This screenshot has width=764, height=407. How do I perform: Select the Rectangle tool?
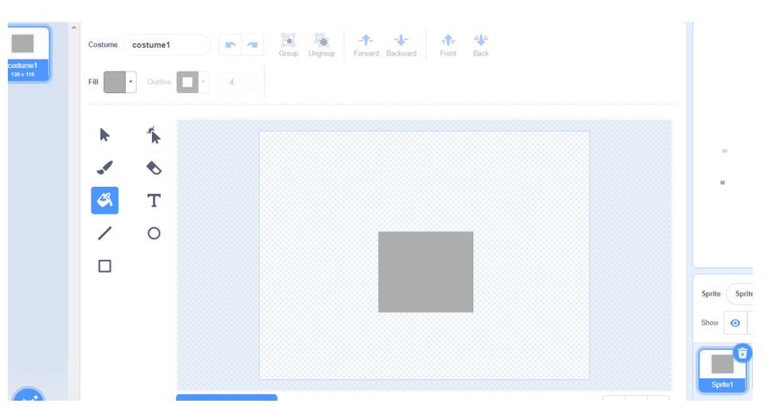tap(105, 266)
